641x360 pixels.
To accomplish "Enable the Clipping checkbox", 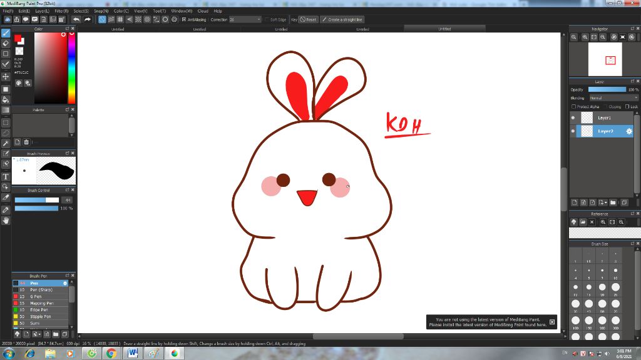I will pos(605,106).
